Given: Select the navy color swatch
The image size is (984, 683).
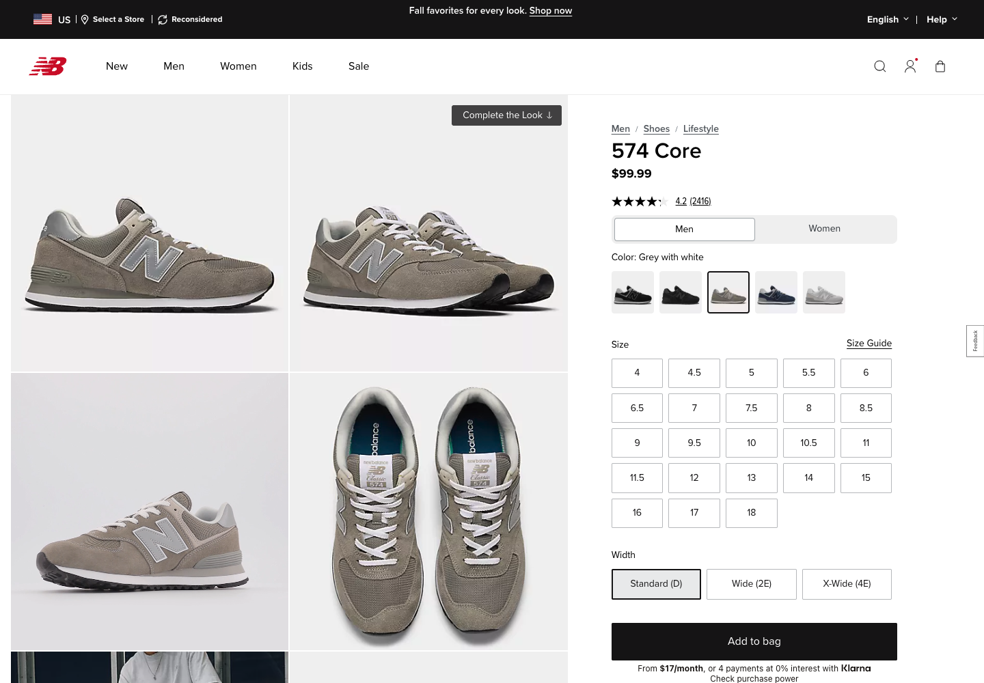Looking at the screenshot, I should click(x=776, y=292).
